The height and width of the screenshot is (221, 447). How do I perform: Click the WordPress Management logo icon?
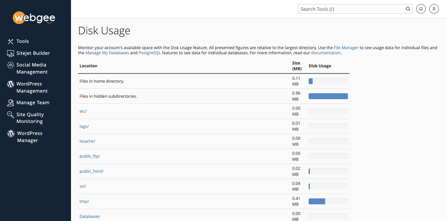11,84
